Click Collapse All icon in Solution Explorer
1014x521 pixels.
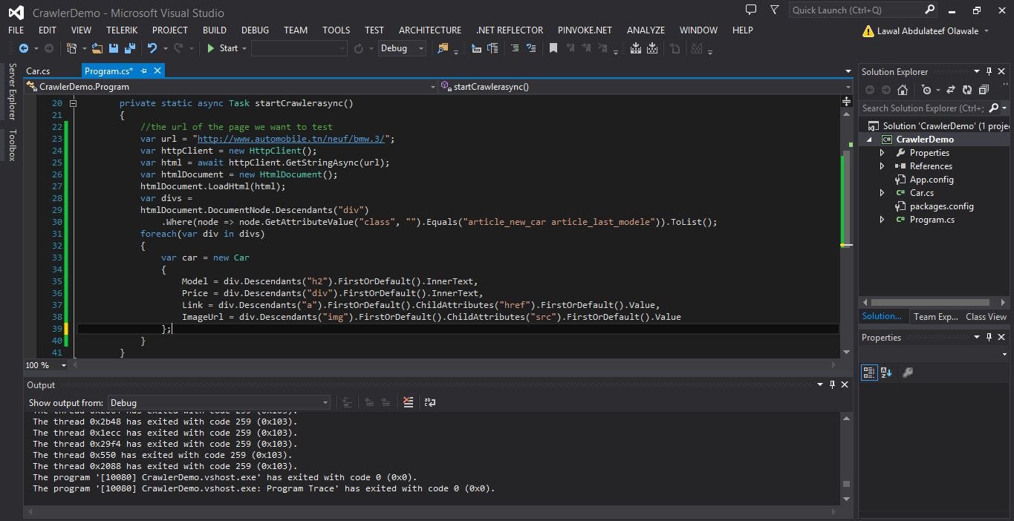pos(983,90)
